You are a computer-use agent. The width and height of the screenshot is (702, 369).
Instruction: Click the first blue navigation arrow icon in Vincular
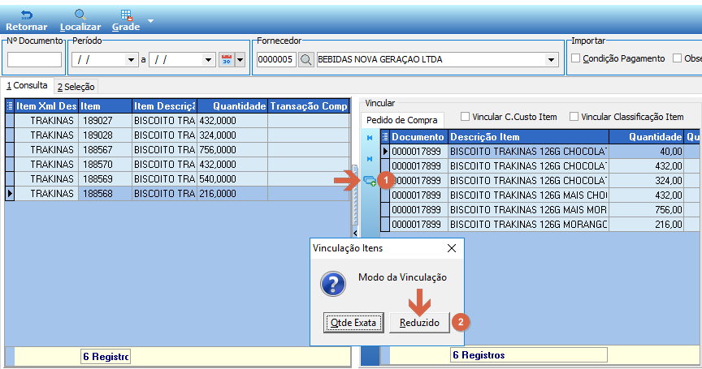370,138
